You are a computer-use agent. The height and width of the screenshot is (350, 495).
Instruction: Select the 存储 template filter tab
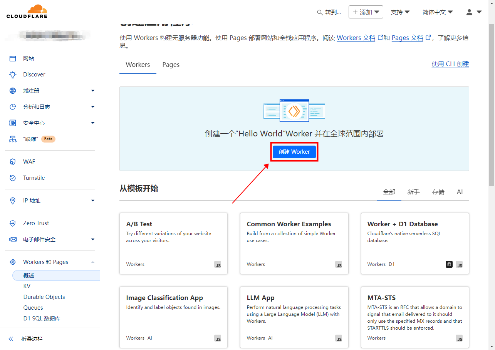(x=438, y=192)
